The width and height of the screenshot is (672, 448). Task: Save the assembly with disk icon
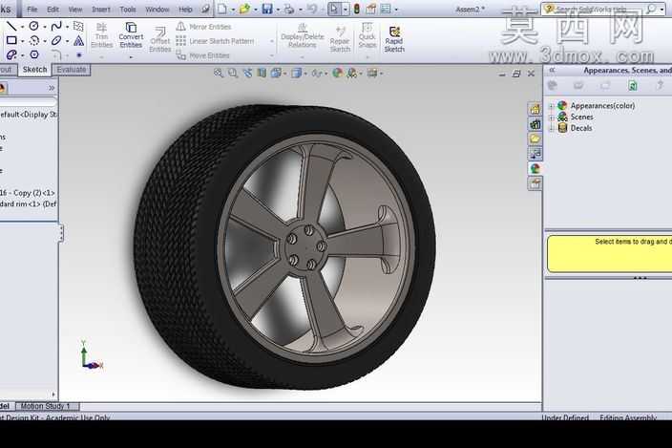(x=267, y=9)
